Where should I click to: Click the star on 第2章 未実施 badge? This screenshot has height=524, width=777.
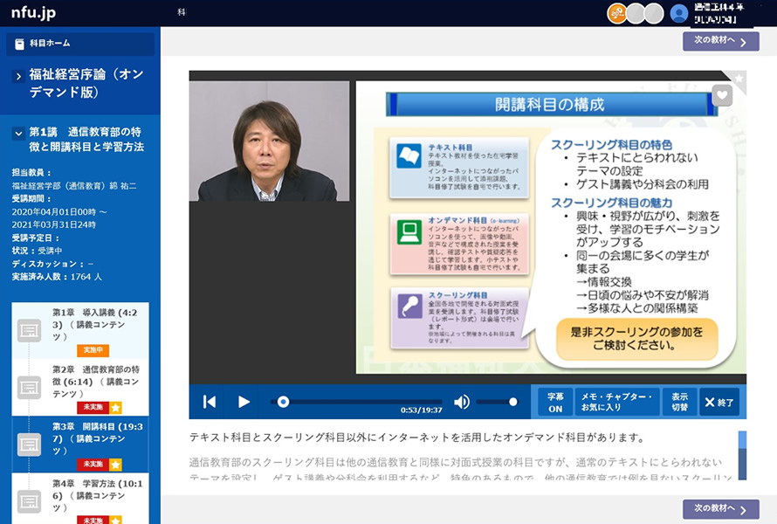(x=115, y=408)
